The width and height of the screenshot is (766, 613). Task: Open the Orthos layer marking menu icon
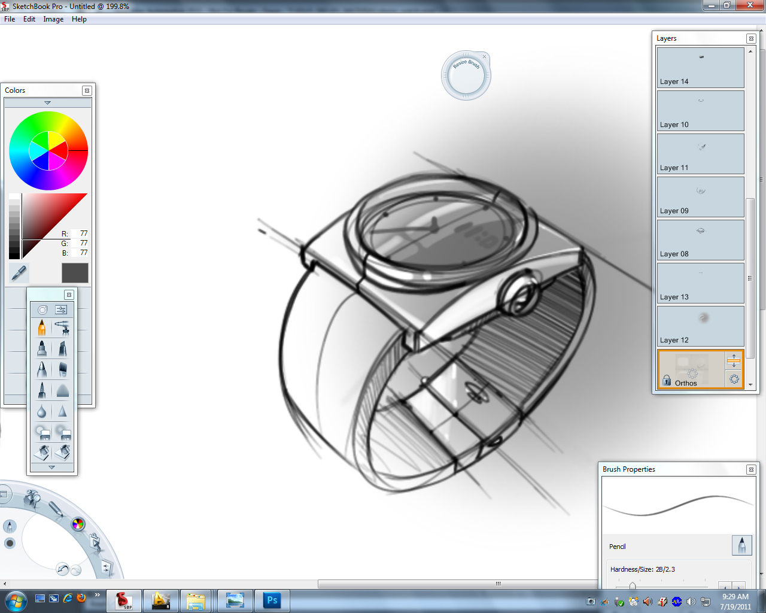(734, 379)
